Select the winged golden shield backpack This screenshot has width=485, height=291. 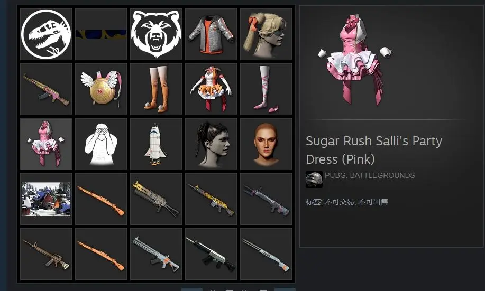coord(101,89)
